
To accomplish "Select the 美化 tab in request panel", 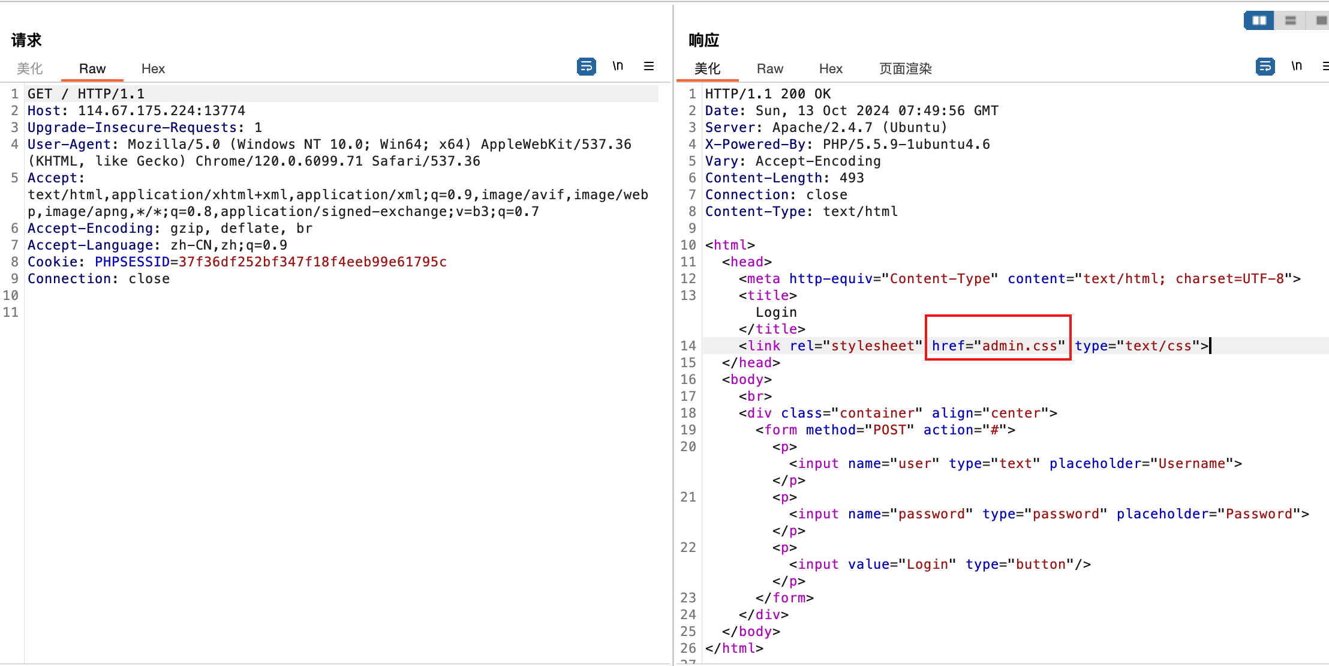I will tap(30, 69).
